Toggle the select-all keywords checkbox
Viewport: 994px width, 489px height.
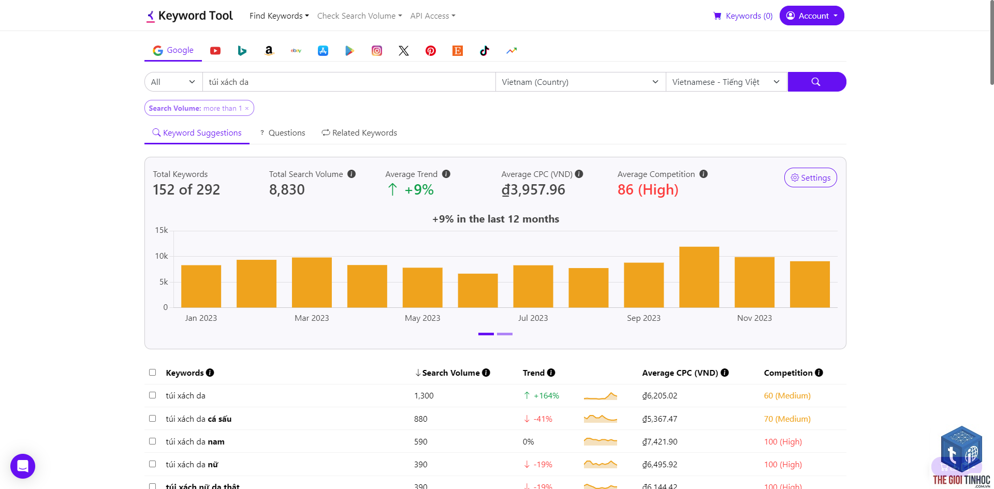point(152,373)
